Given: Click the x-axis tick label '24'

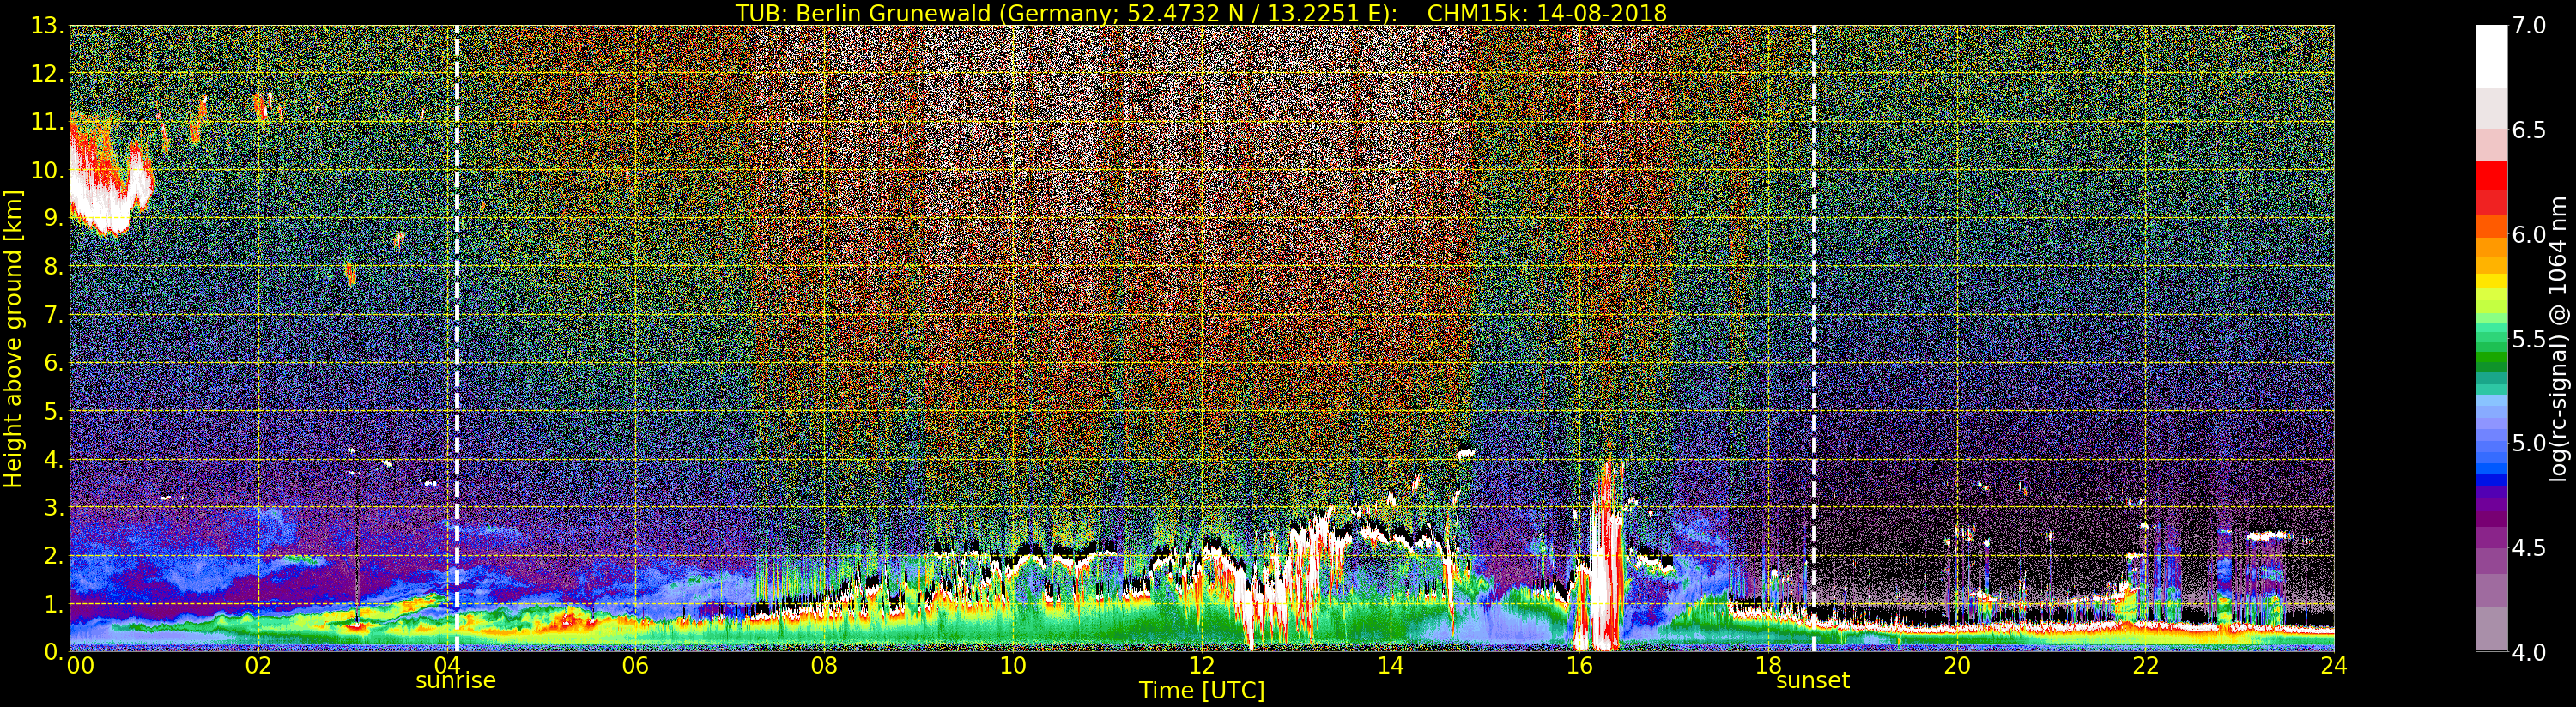Looking at the screenshot, I should click(x=2334, y=665).
